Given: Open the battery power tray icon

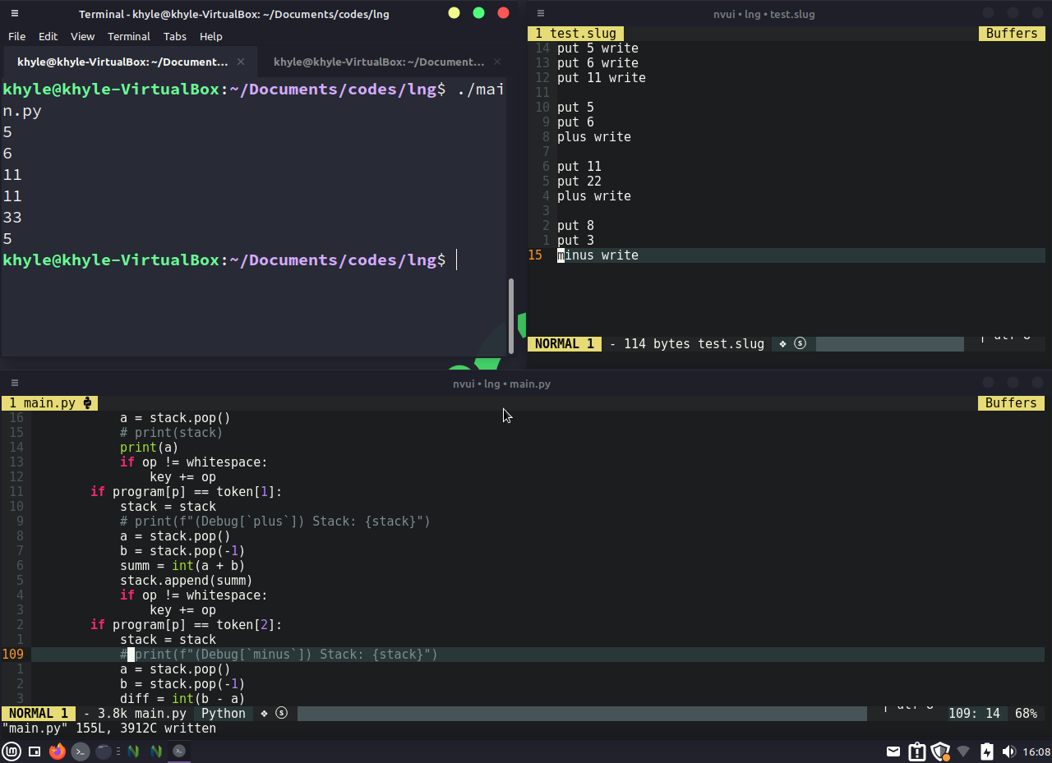Looking at the screenshot, I should click(987, 751).
